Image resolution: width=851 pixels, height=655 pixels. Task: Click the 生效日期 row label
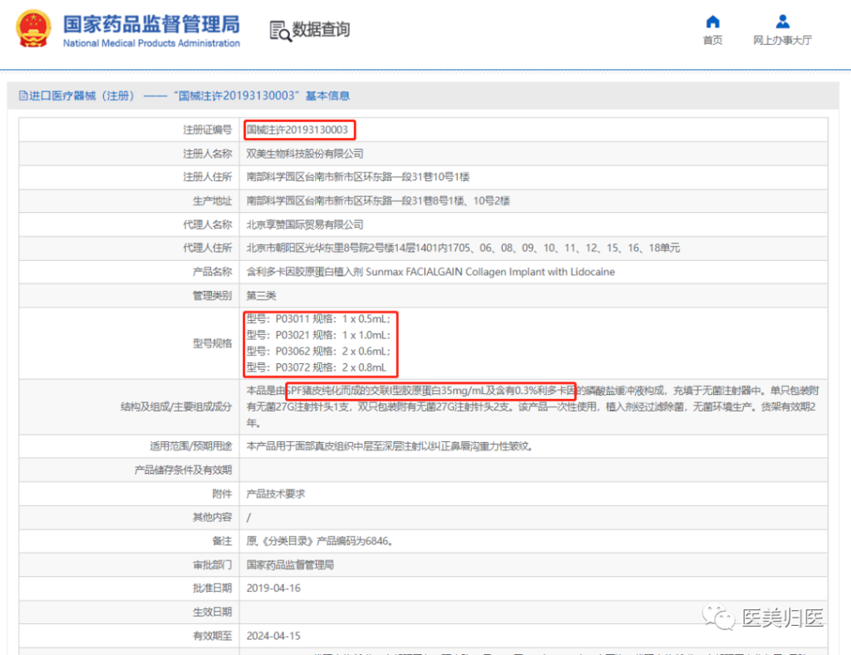tap(212, 612)
